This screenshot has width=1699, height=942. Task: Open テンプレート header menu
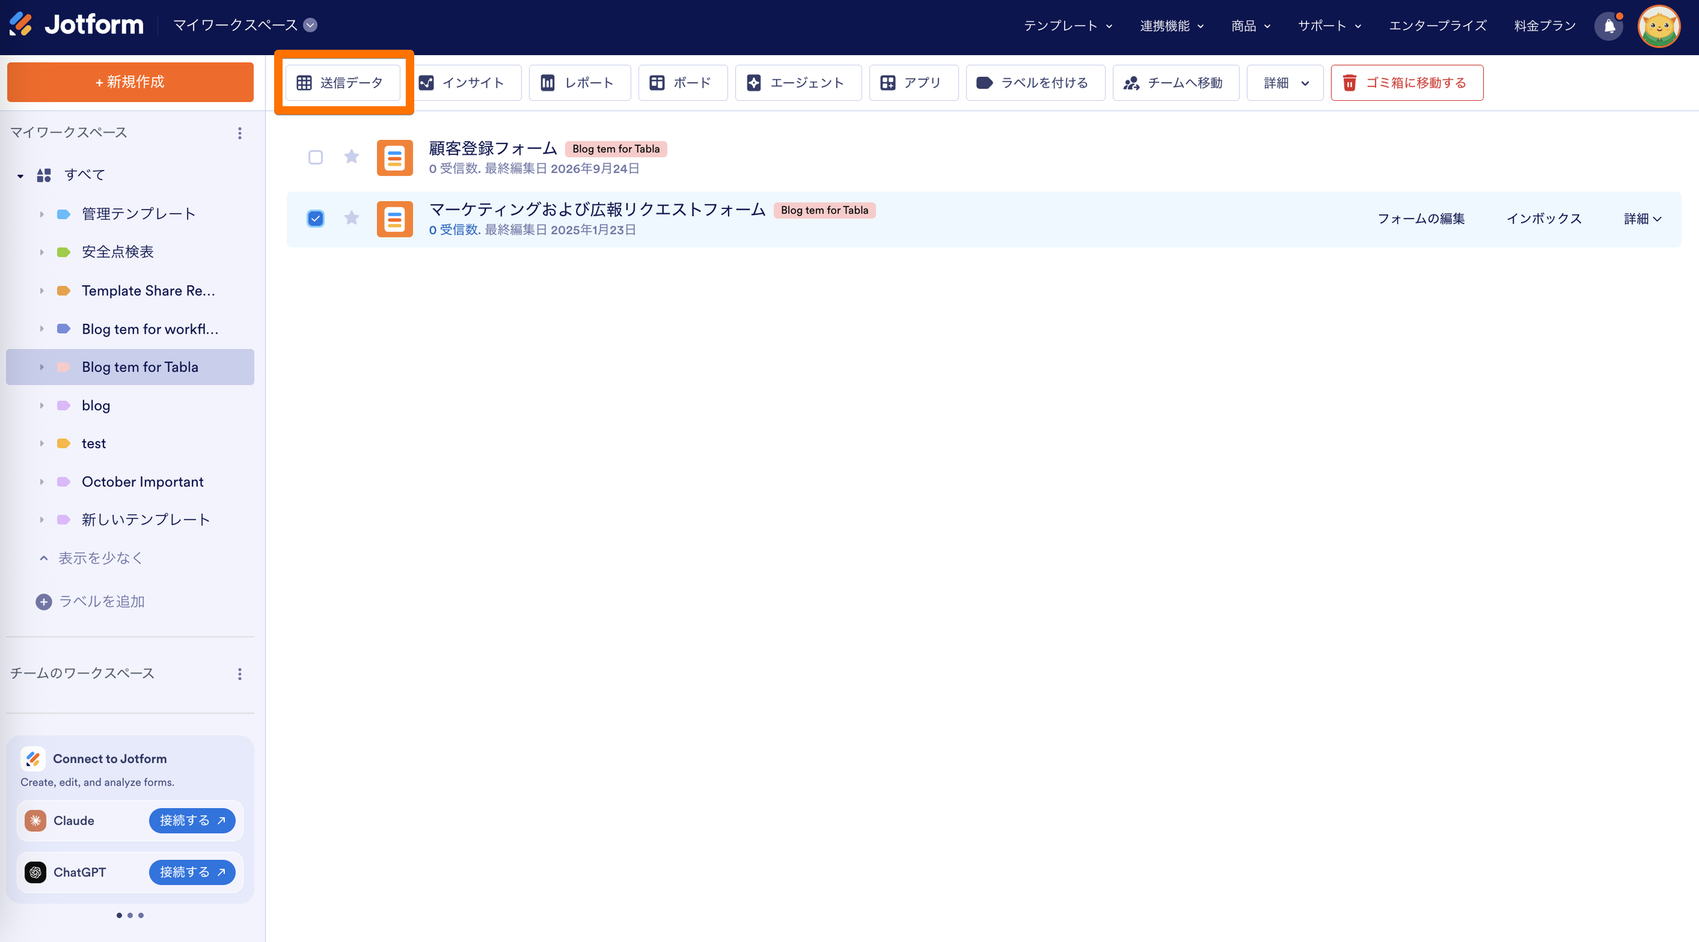point(1068,26)
